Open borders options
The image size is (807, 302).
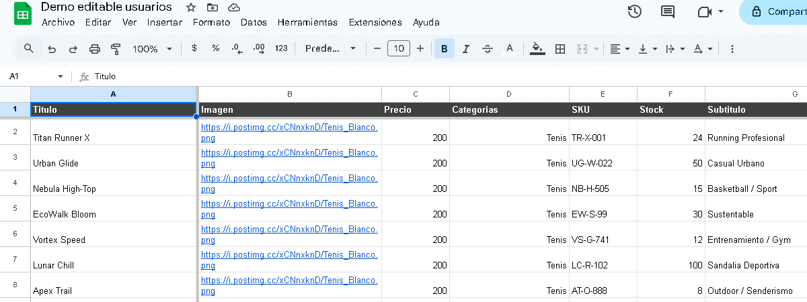coord(560,48)
